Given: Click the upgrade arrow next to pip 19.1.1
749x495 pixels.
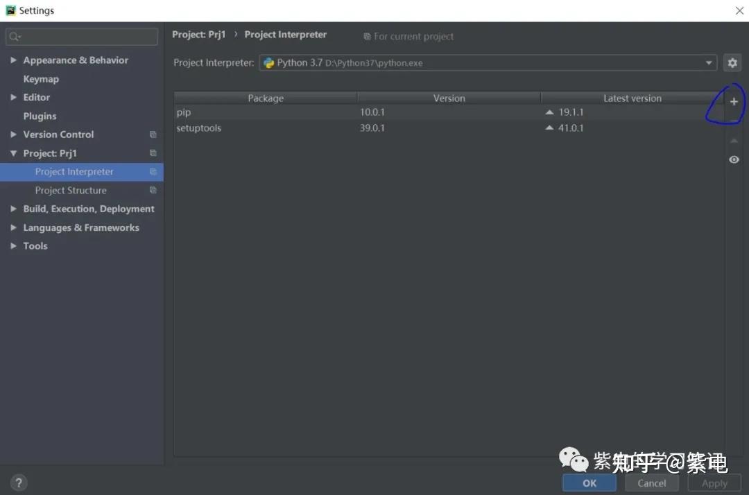Looking at the screenshot, I should point(550,112).
